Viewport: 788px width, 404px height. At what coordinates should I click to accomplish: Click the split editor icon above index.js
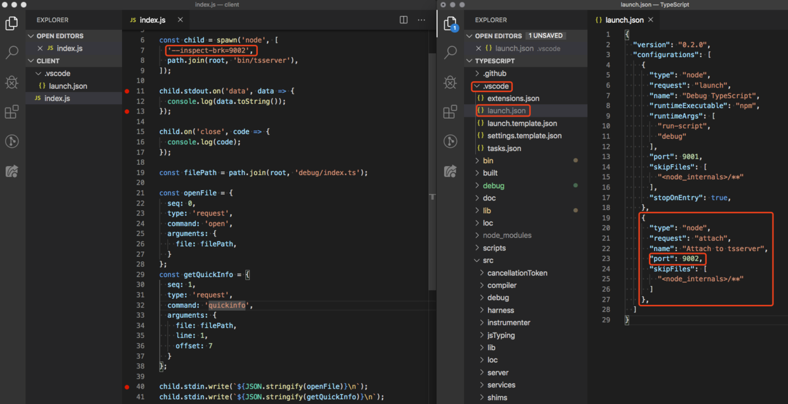[403, 20]
